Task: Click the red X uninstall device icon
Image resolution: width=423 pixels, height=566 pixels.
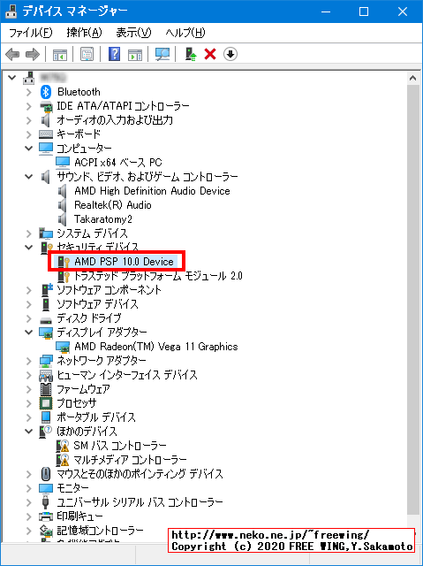Action: tap(210, 55)
